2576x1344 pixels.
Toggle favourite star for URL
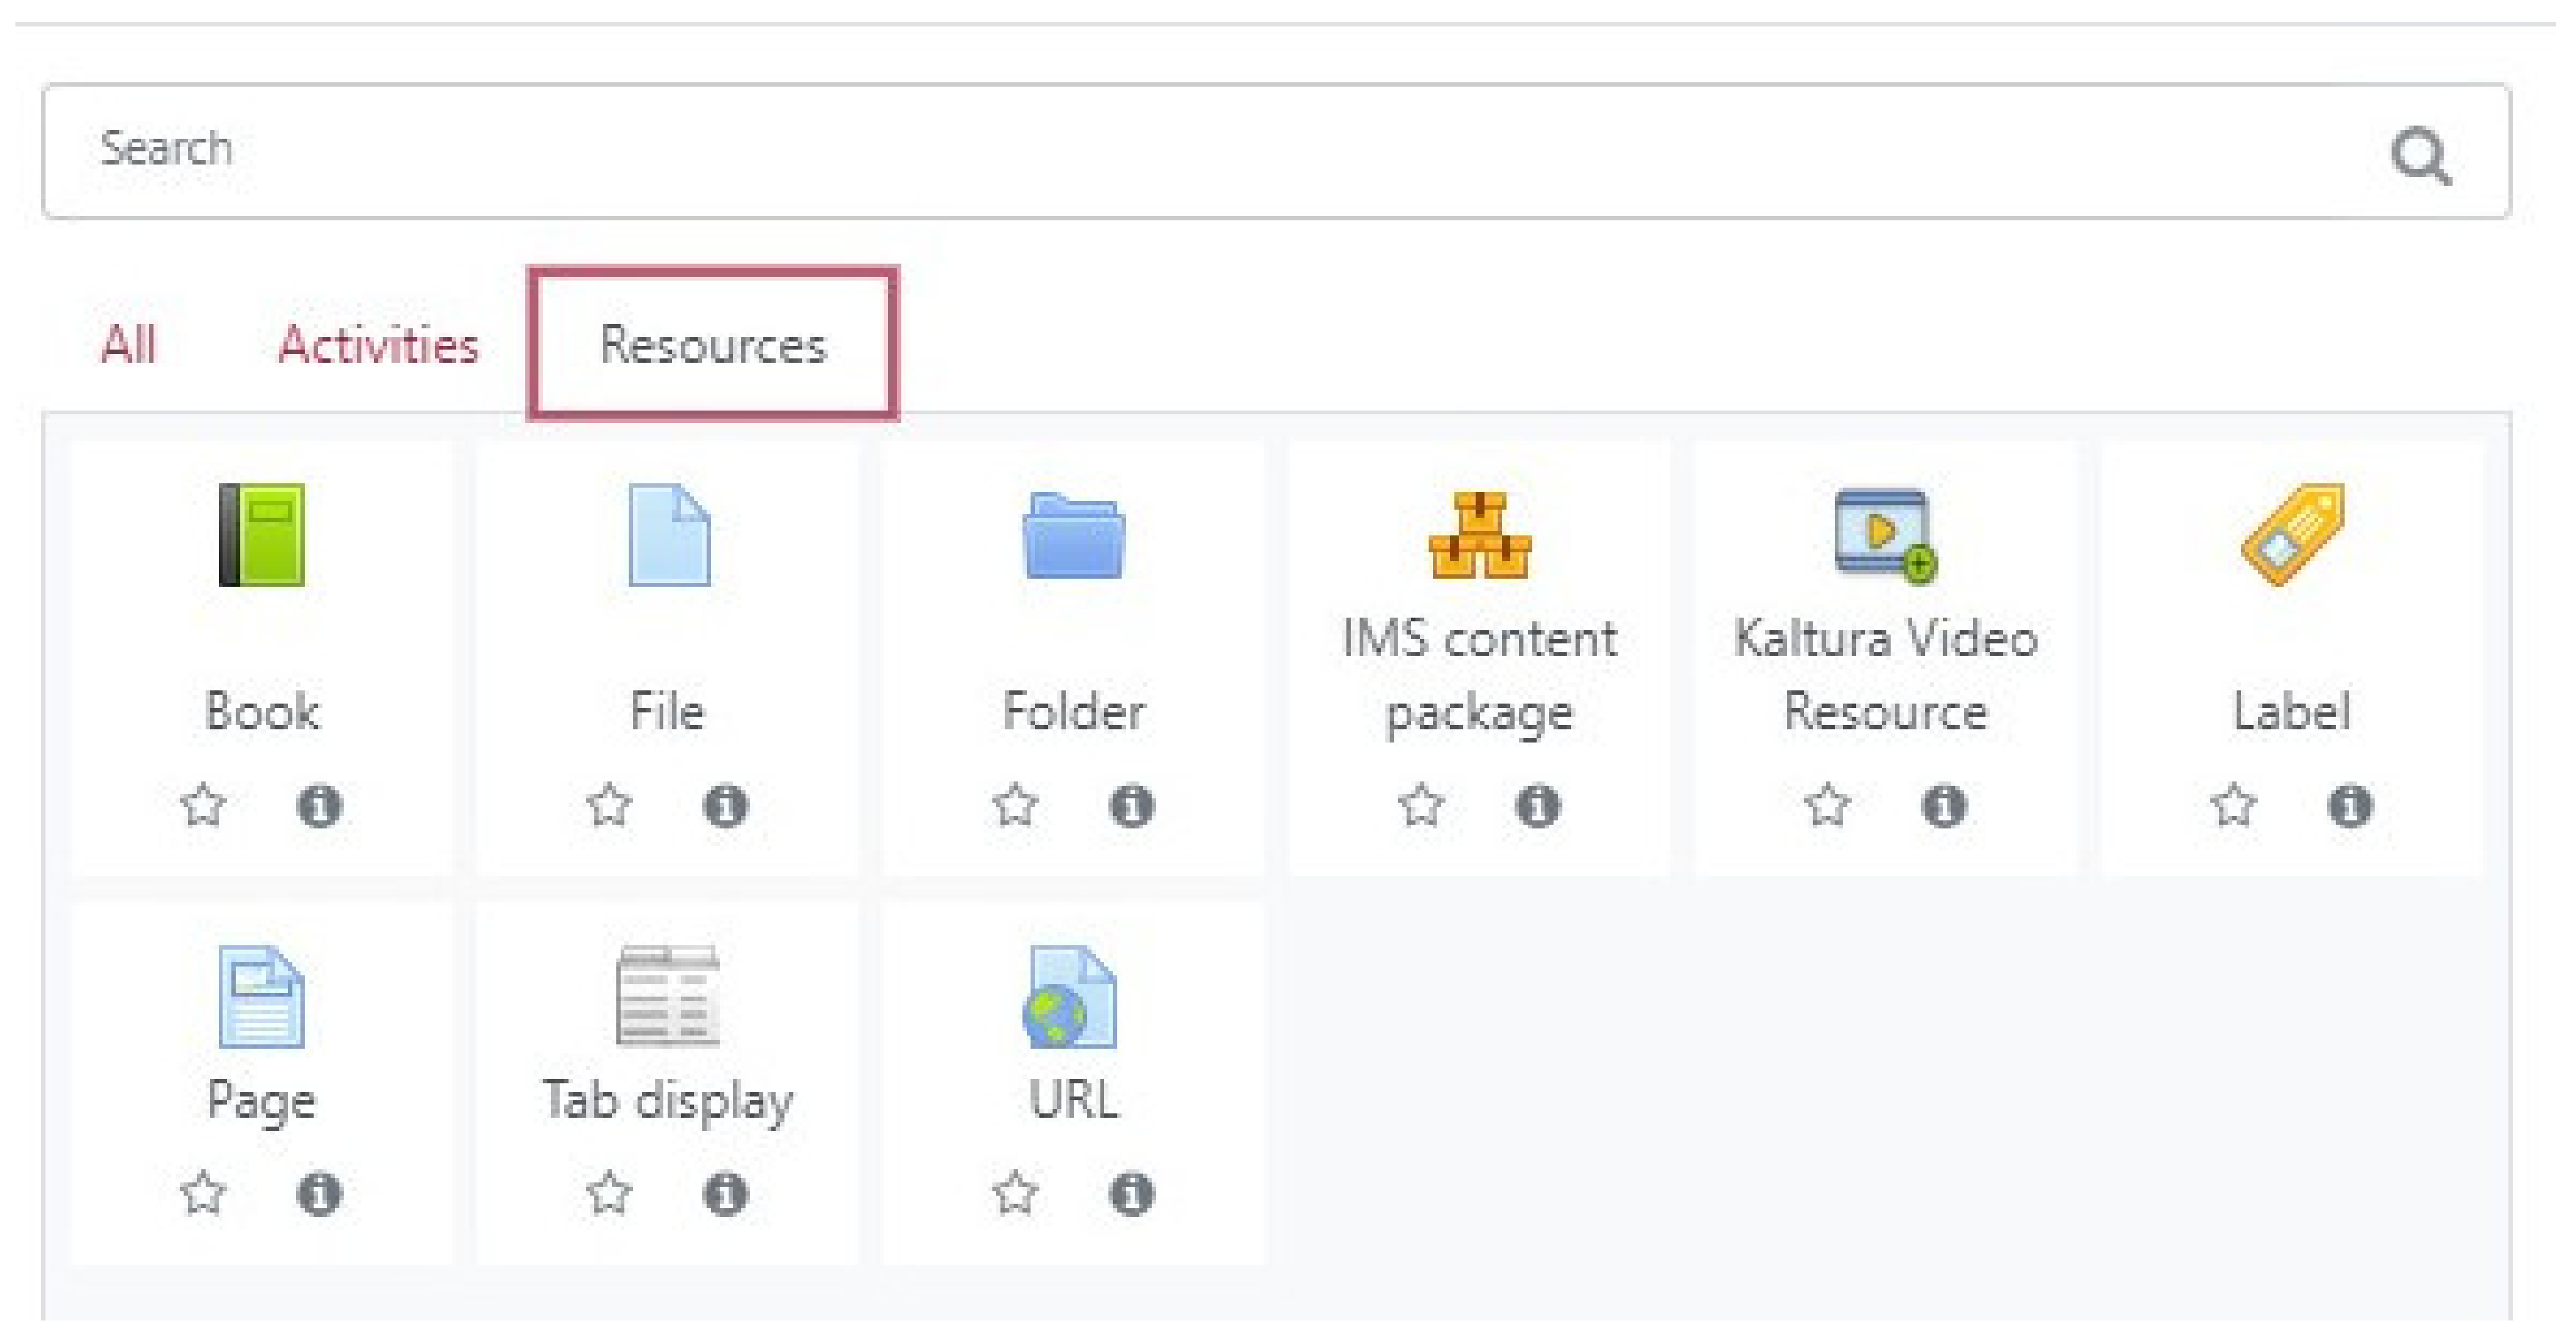(x=1015, y=1193)
